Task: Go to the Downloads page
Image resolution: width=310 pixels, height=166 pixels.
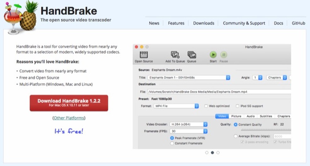Action: coord(204,23)
